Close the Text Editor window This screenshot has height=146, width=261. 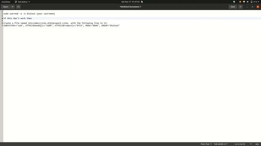[x=258, y=7]
